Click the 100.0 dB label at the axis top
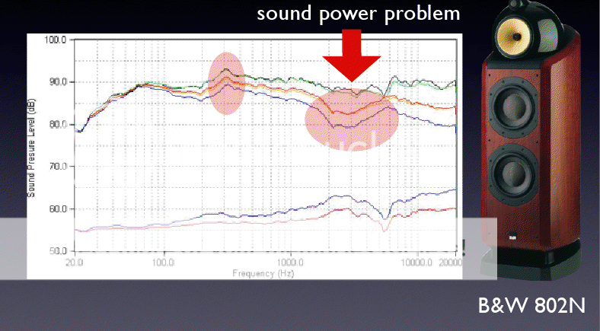The height and width of the screenshot is (331, 600). coord(56,40)
